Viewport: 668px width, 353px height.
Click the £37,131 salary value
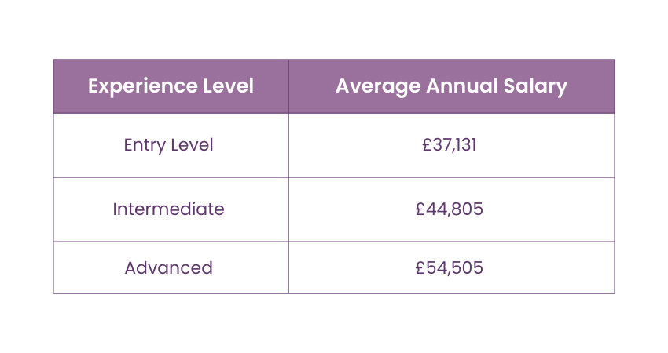pos(450,145)
